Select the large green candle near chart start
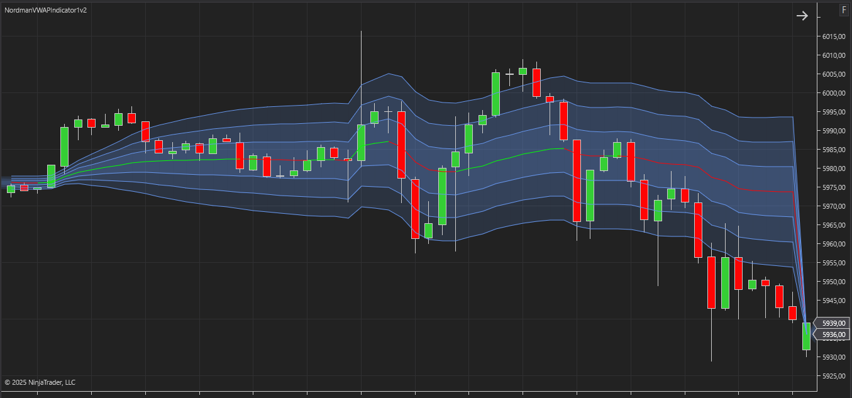852x398 pixels. point(64,146)
